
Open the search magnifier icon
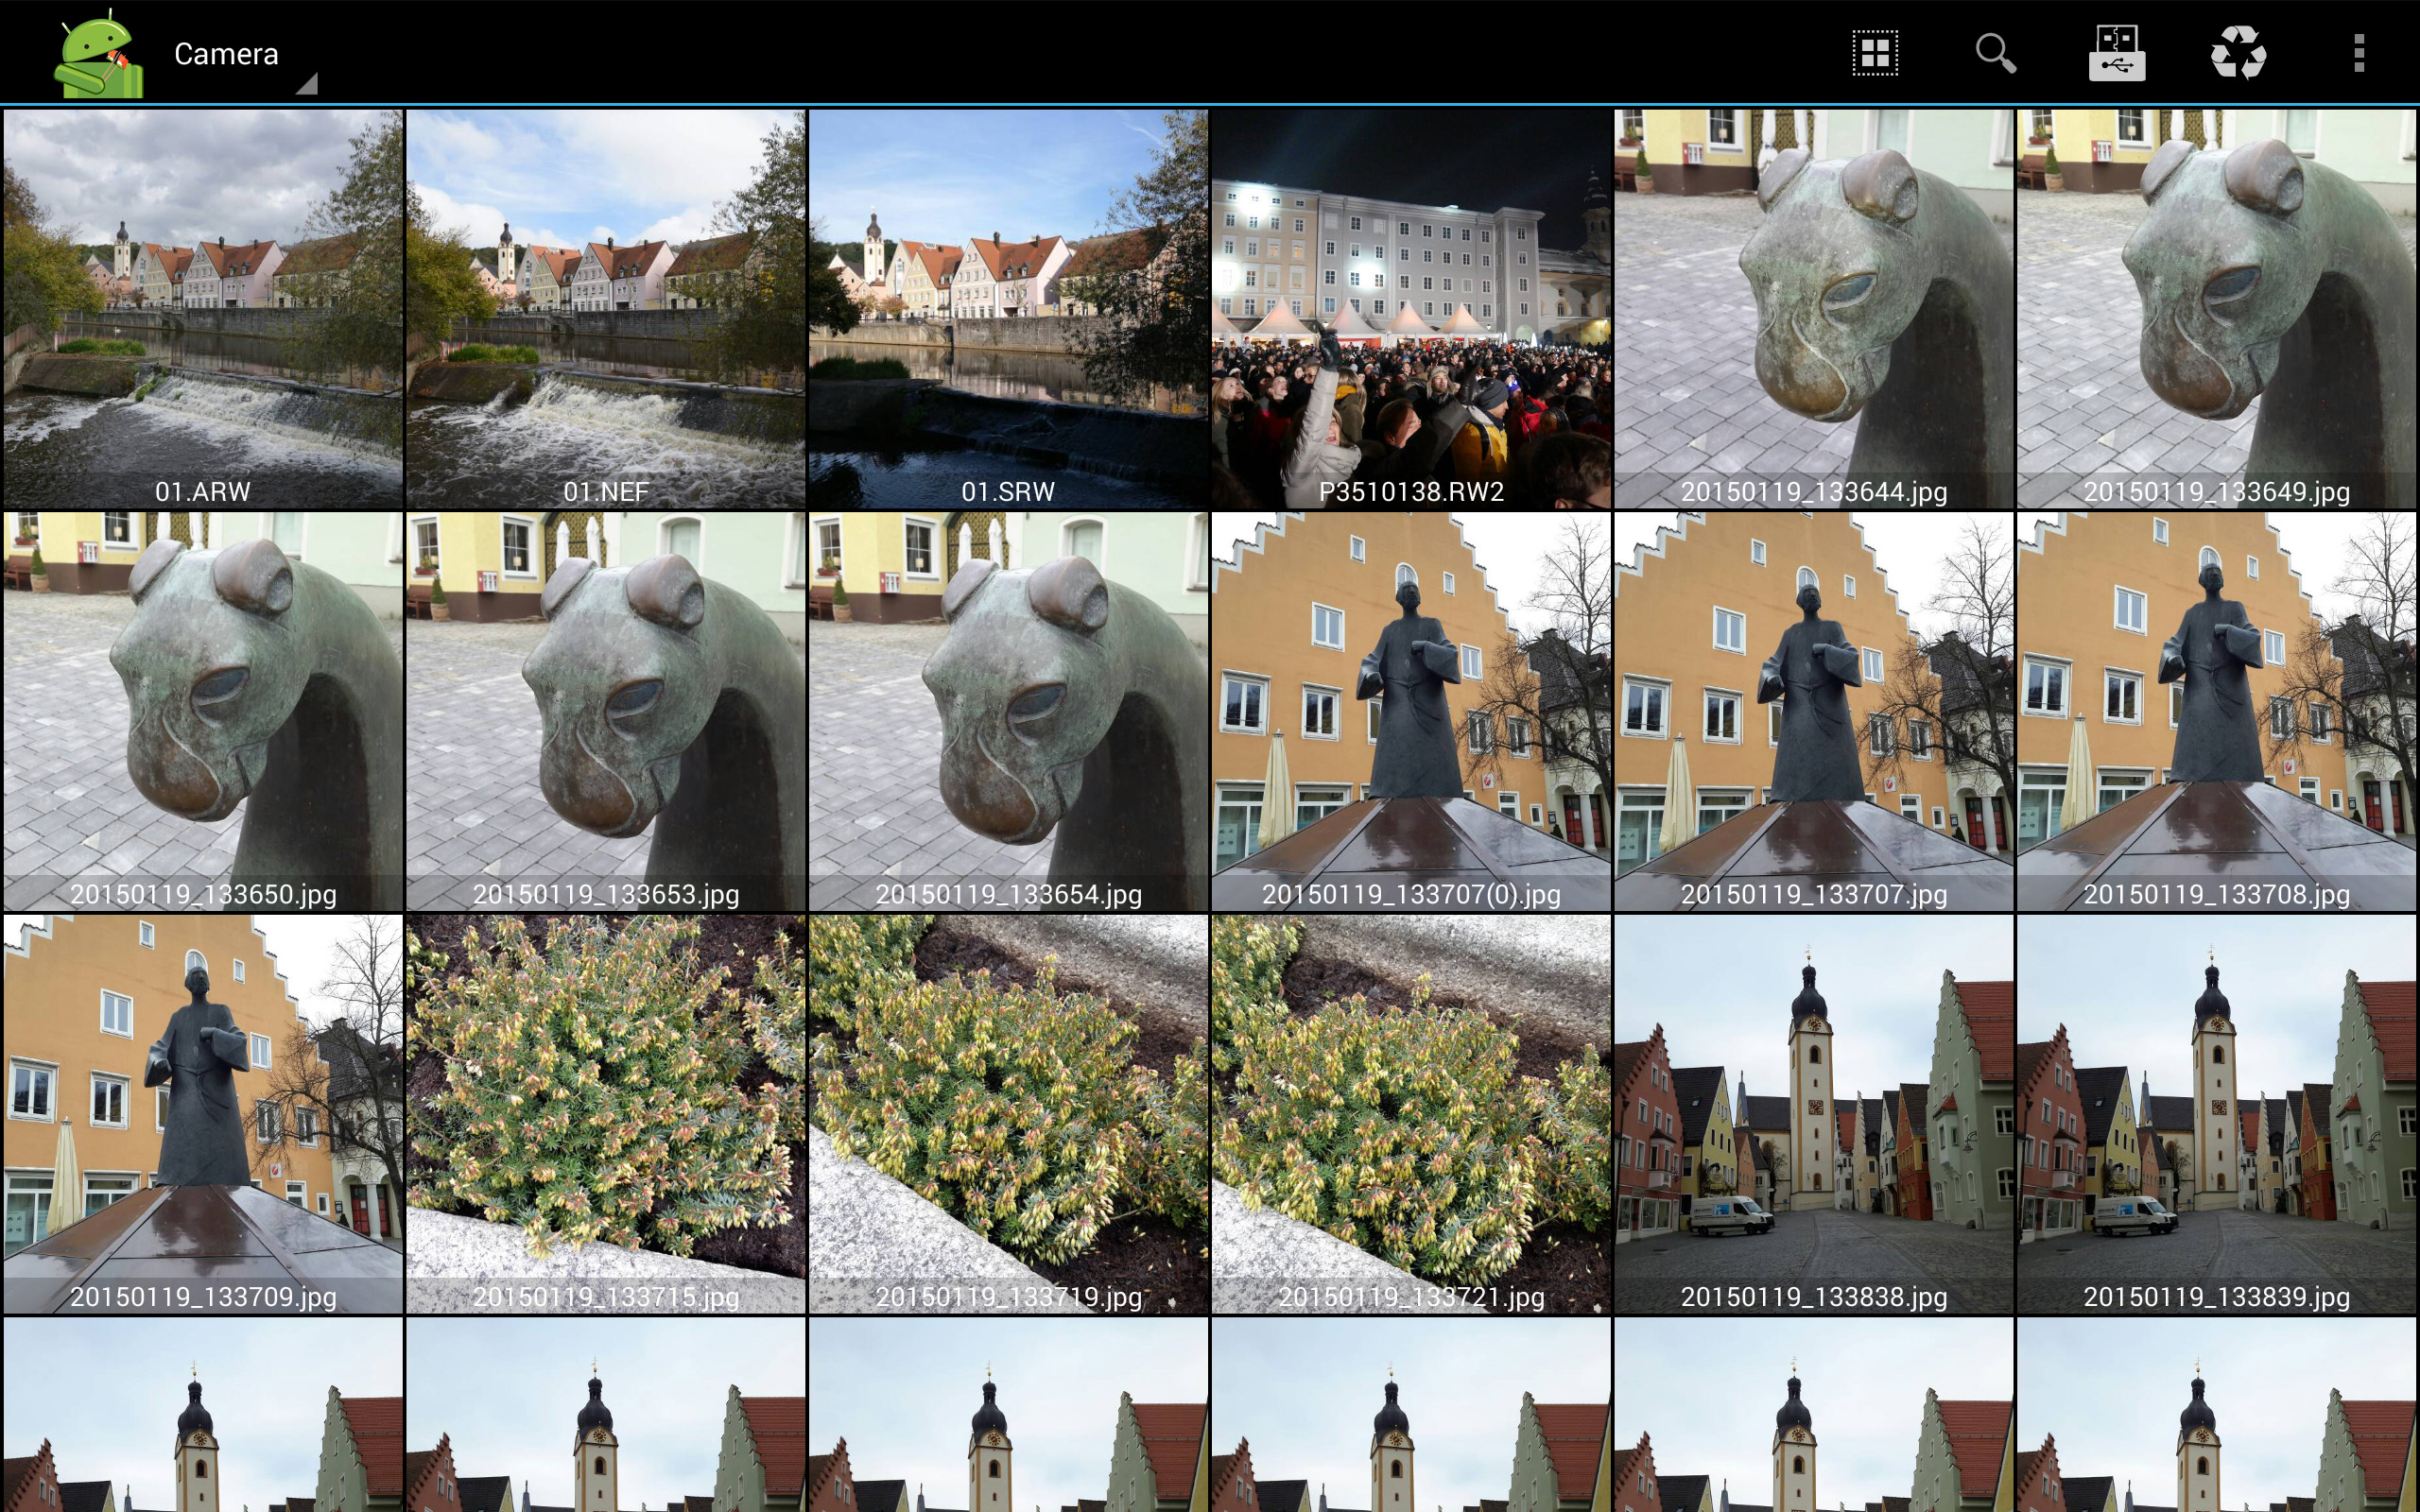1996,53
